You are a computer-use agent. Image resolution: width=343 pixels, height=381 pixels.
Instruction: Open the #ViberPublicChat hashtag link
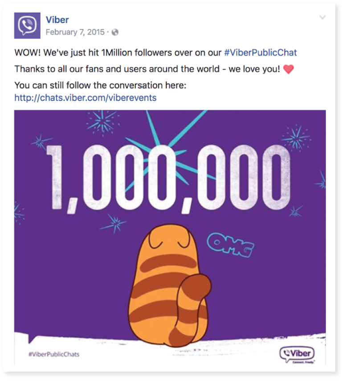point(260,53)
